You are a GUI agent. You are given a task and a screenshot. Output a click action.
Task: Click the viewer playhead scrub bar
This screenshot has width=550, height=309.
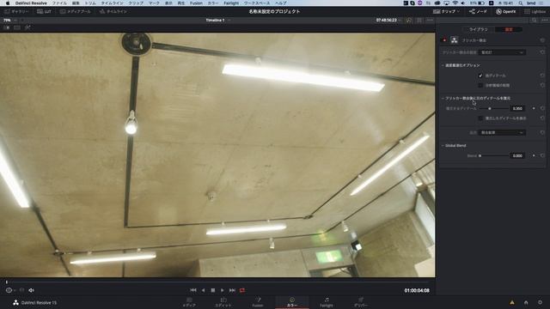point(217,282)
